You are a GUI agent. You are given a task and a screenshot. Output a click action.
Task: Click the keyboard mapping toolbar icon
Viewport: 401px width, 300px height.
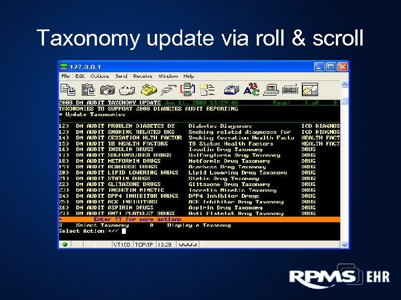pos(290,90)
